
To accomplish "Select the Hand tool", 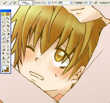I will tap(4, 62).
